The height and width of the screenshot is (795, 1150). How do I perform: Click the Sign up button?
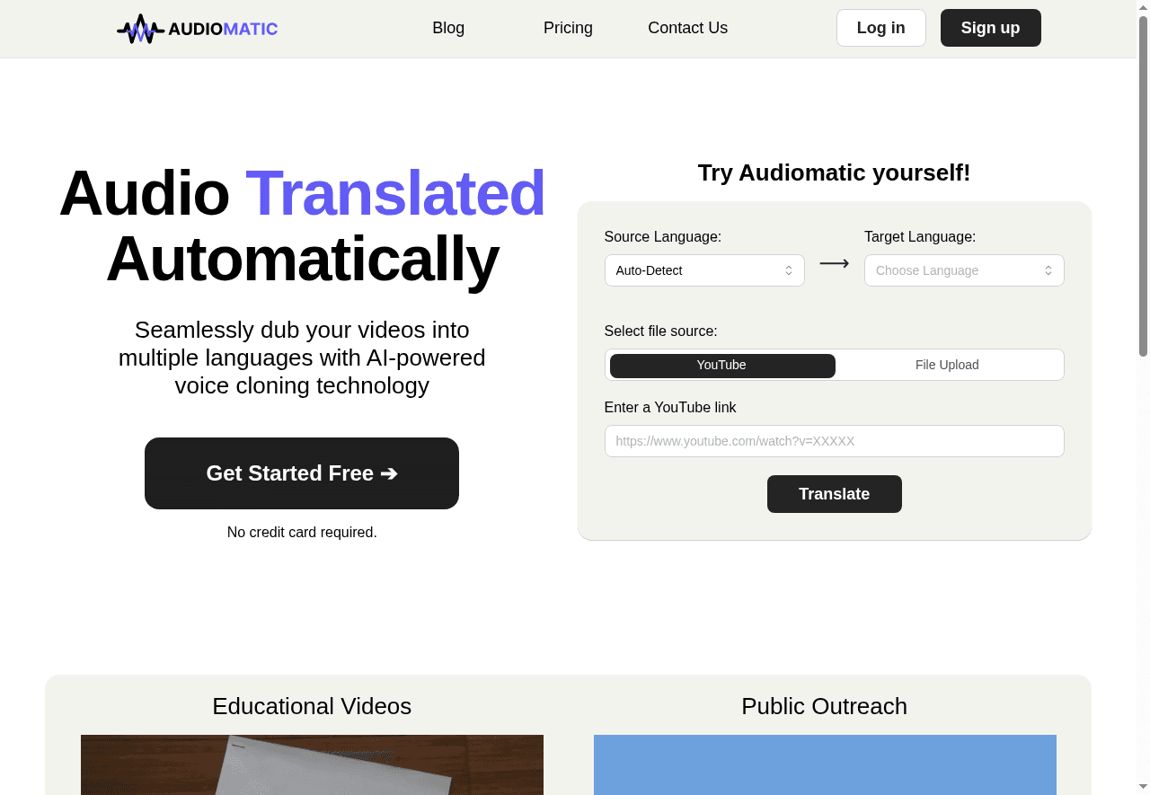(990, 28)
